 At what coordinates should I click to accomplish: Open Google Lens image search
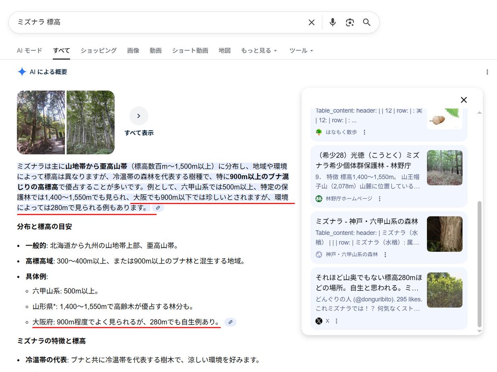(350, 22)
